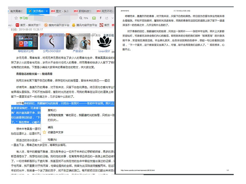The height and width of the screenshot is (184, 246).
Task: Select the magnifier search icon in toolbar
Action: pyautogui.click(x=81, y=18)
